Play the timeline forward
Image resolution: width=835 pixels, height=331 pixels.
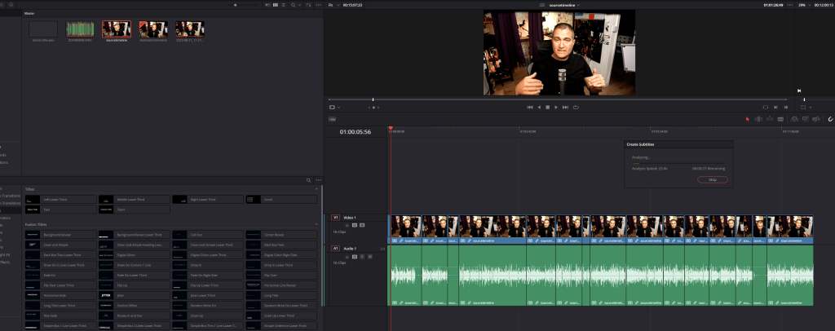(x=556, y=107)
